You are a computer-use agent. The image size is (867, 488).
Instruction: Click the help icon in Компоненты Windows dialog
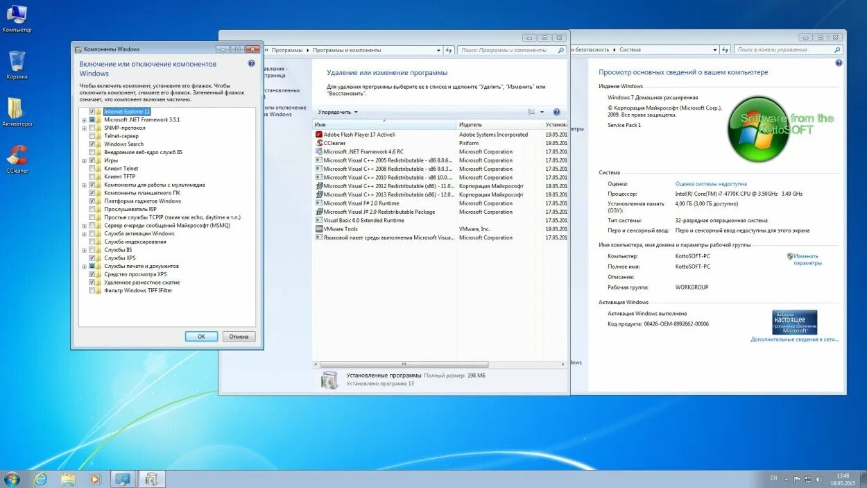coord(251,63)
